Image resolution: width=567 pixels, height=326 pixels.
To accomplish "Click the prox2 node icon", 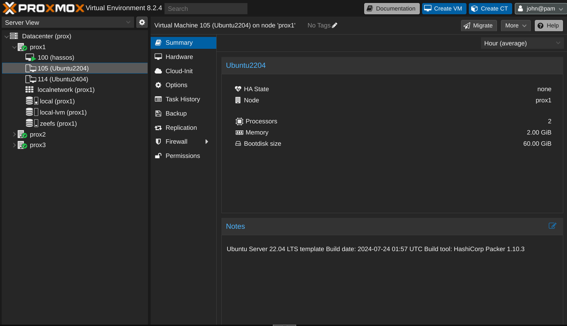I will point(22,135).
